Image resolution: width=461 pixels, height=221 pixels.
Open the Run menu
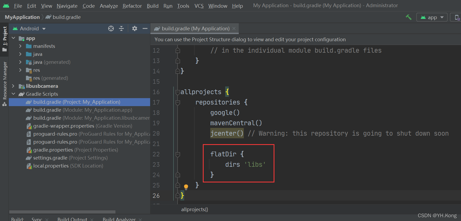click(x=168, y=6)
